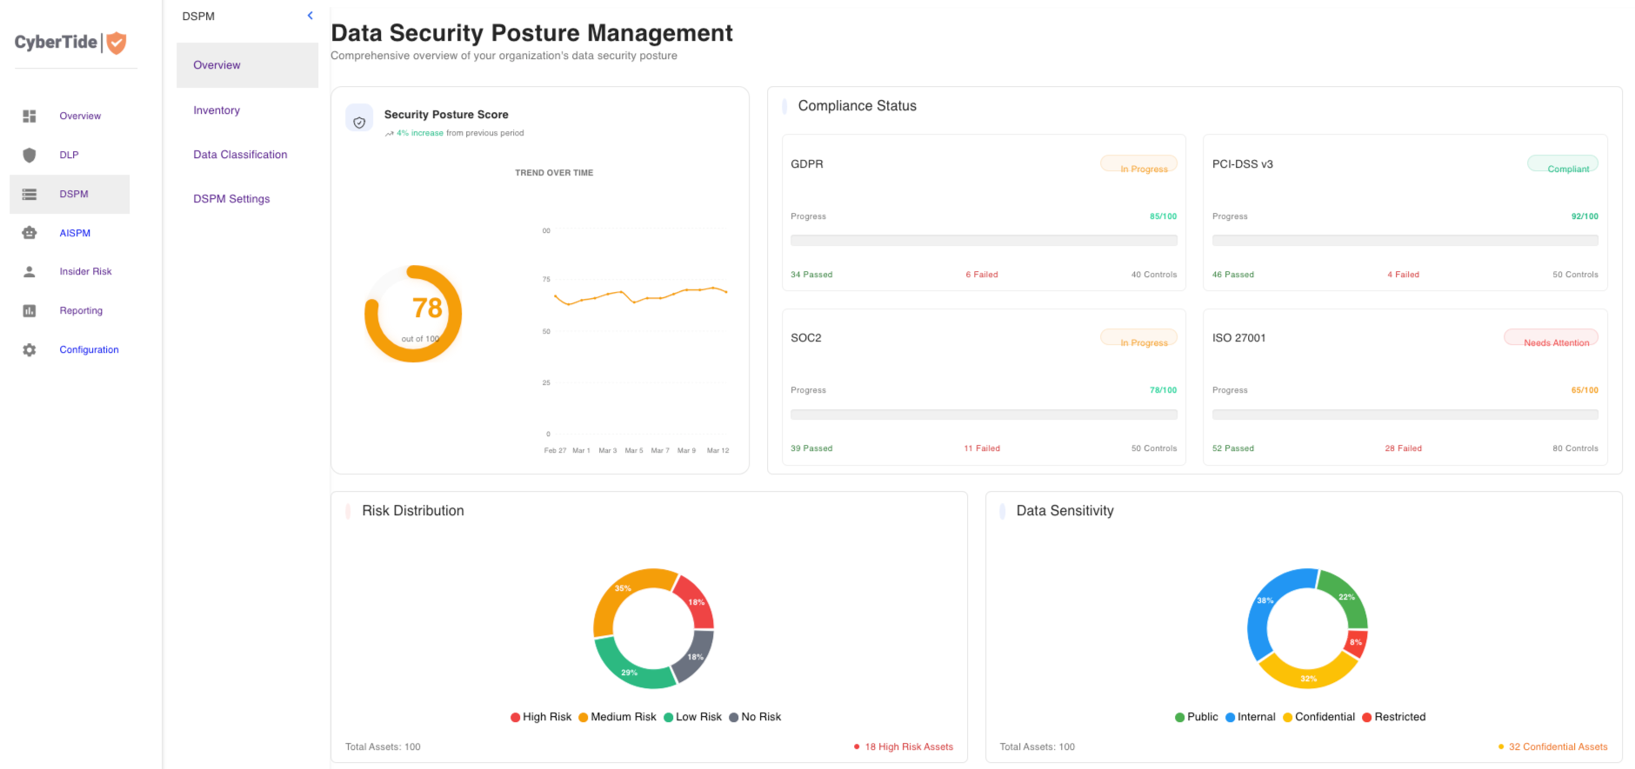
Task: Toggle Medium Risk legend item
Action: click(617, 717)
